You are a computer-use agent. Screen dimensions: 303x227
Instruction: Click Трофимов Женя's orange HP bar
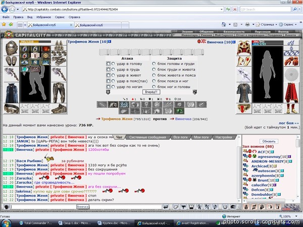tap(35, 41)
